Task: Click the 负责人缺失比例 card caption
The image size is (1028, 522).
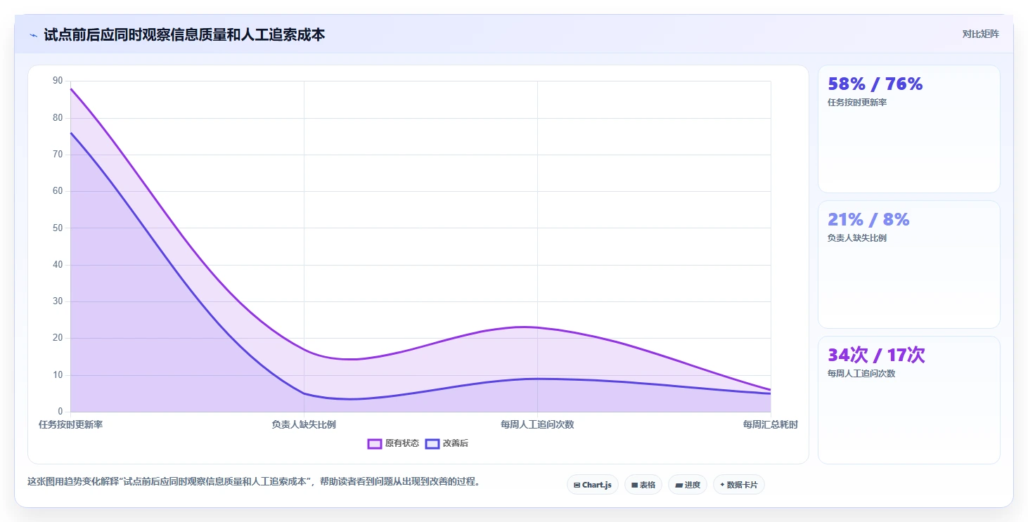Action: 857,238
